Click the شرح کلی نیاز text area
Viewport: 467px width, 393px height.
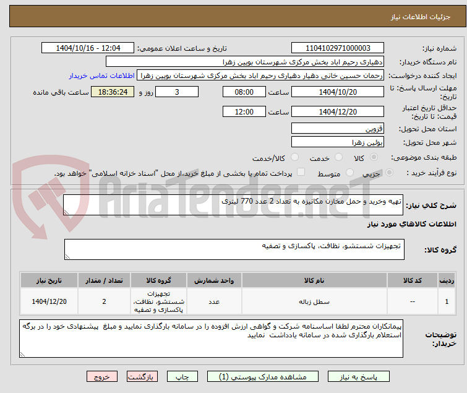click(233, 205)
